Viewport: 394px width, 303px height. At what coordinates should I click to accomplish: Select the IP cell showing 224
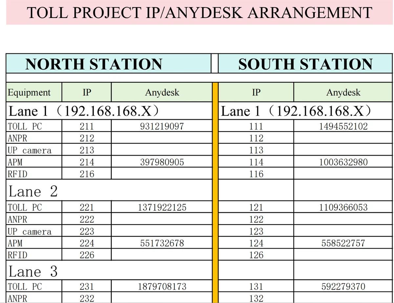pos(87,243)
